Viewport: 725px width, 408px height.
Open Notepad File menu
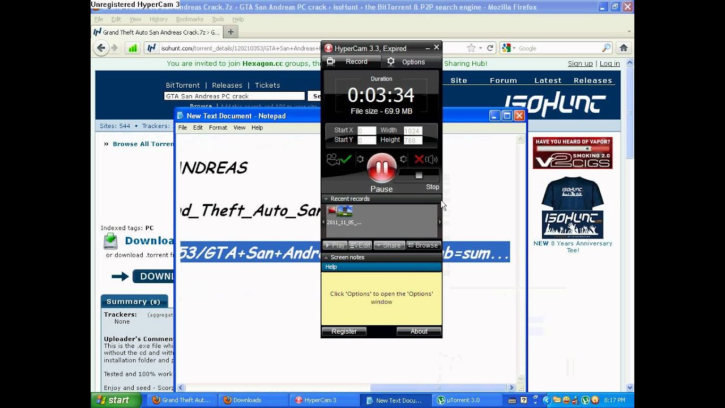[x=183, y=127]
